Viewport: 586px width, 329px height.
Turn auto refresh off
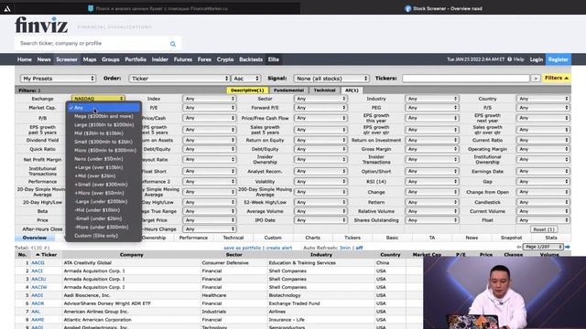tap(359, 248)
